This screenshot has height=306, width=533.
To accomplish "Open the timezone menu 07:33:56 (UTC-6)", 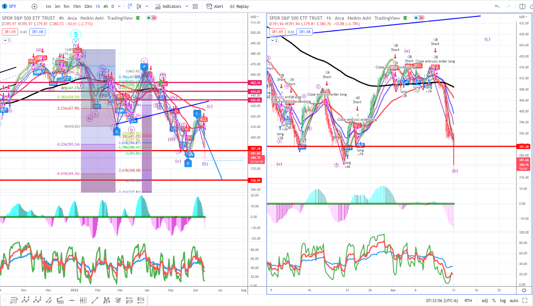I will point(442,300).
